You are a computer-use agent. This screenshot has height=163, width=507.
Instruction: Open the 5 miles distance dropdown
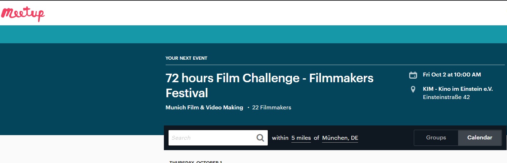301,138
